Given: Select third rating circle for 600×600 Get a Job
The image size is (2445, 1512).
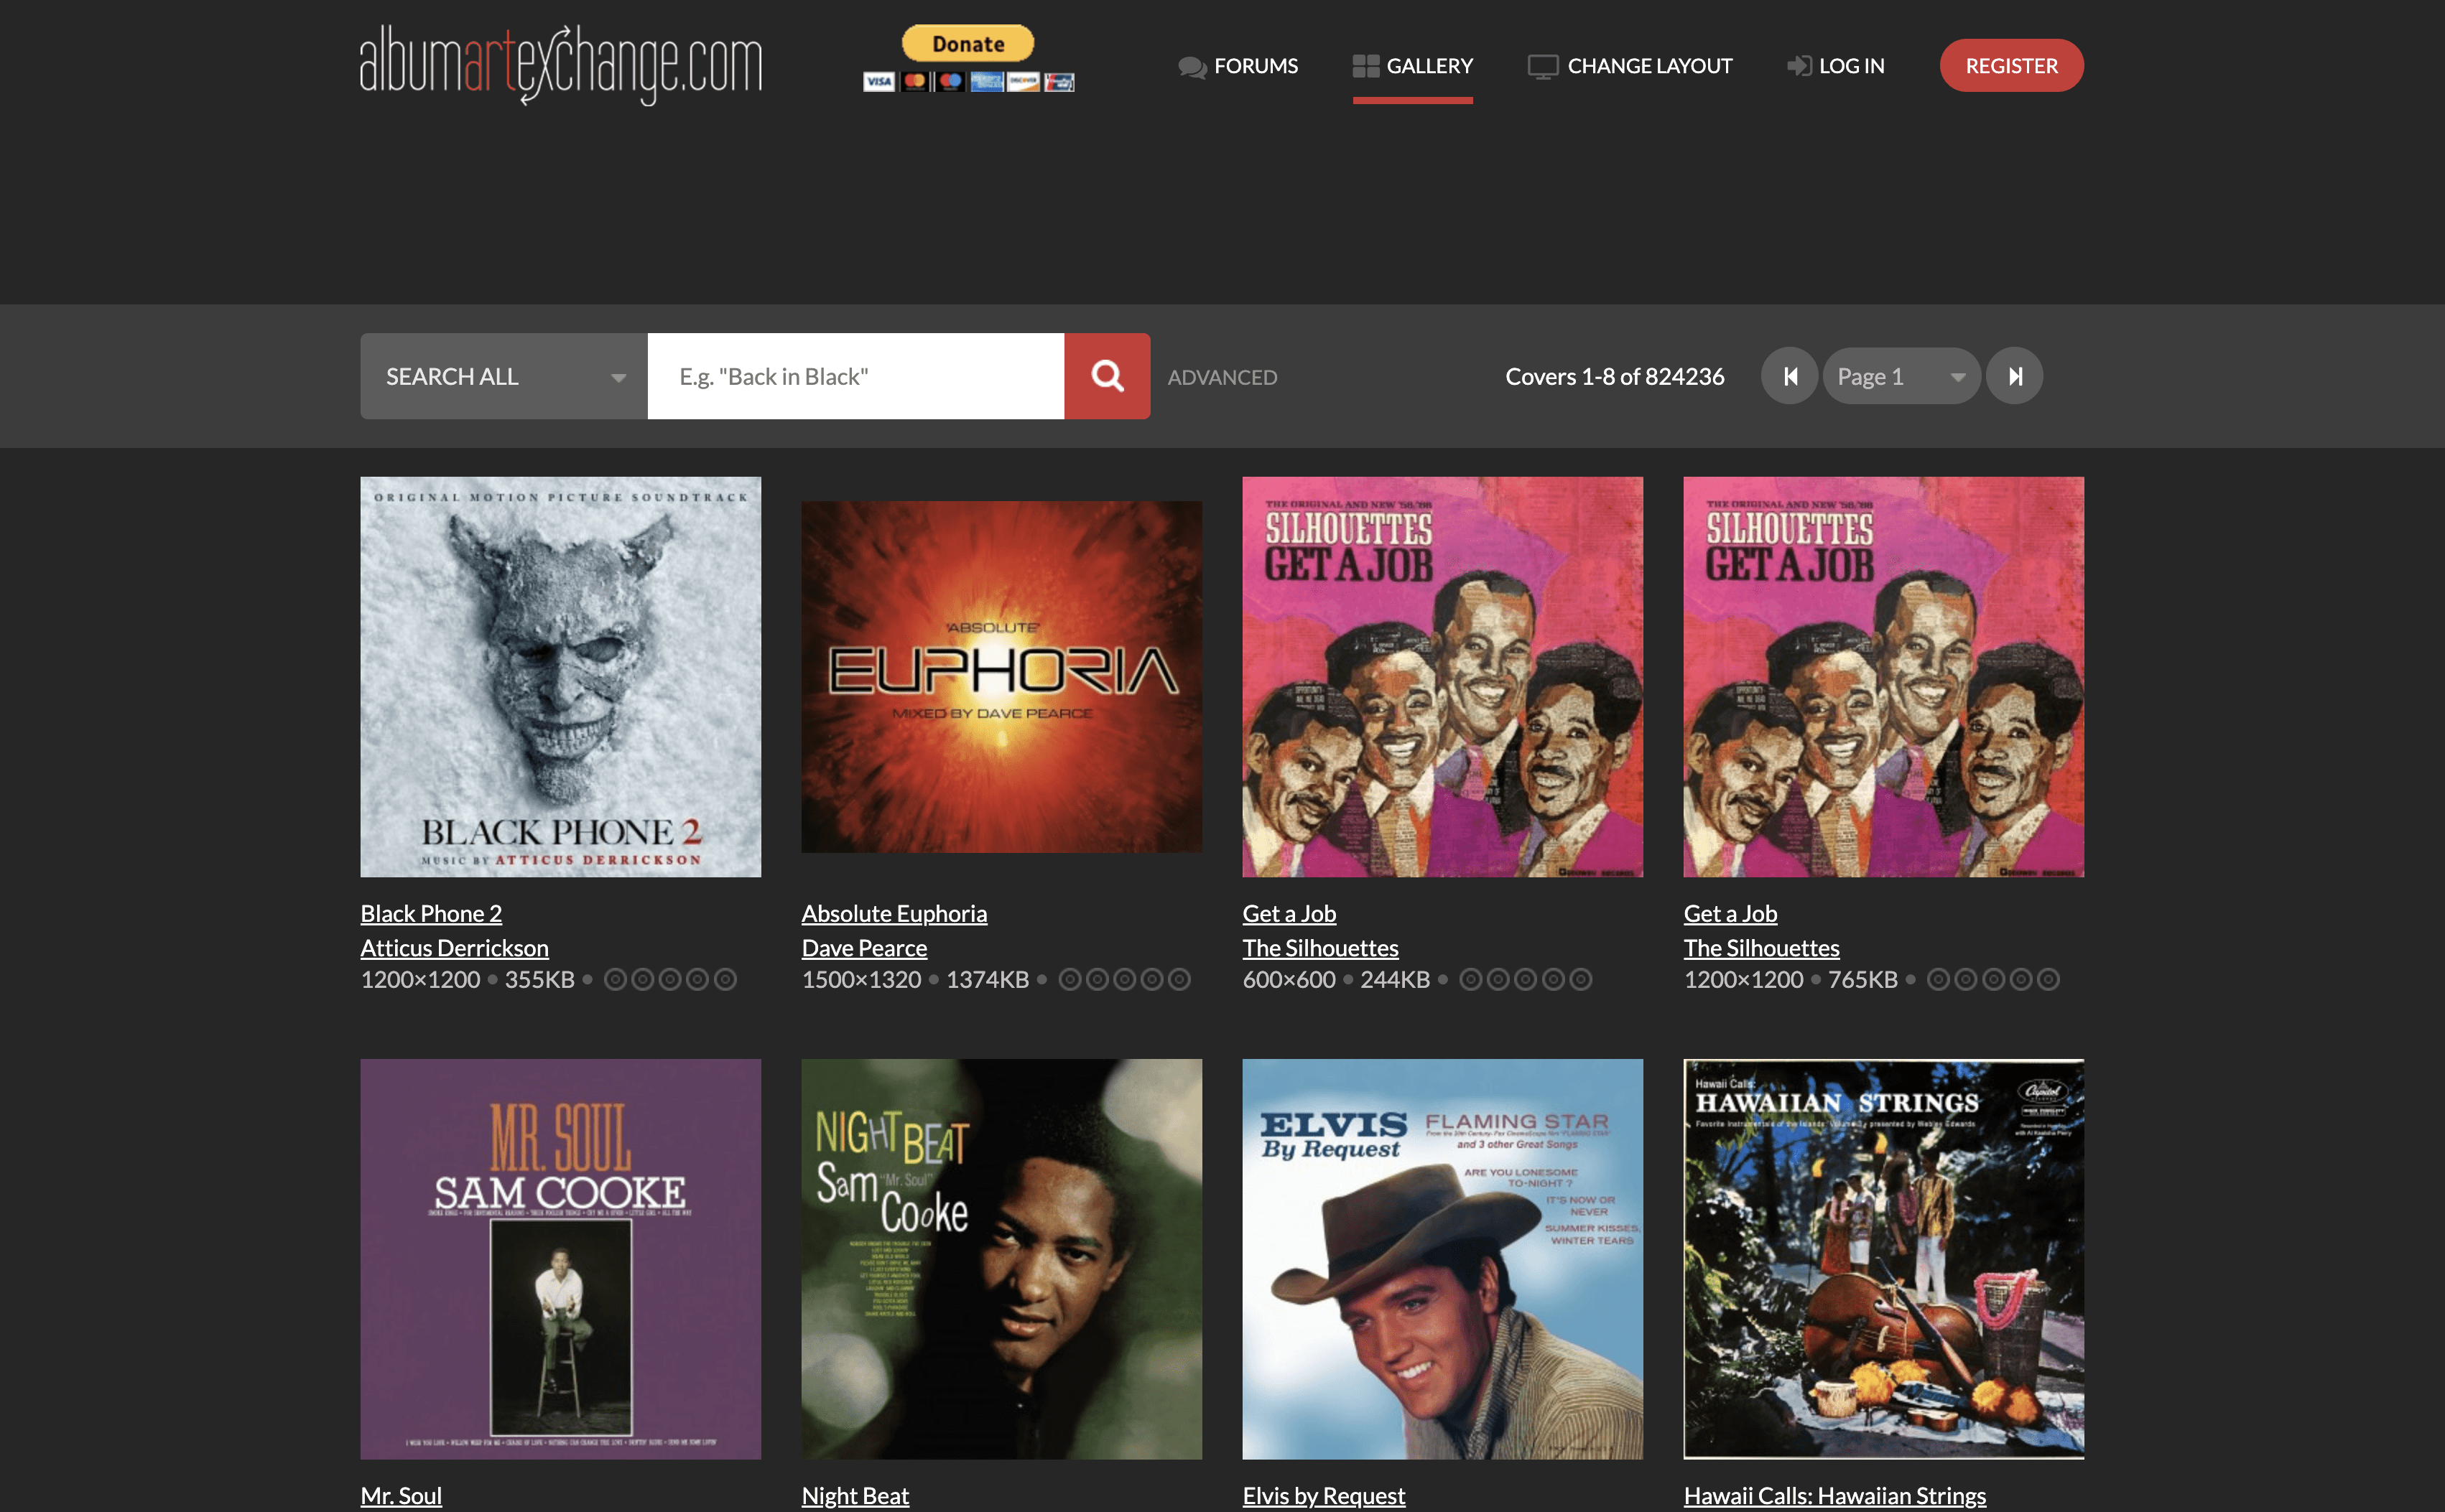Looking at the screenshot, I should [x=1526, y=980].
